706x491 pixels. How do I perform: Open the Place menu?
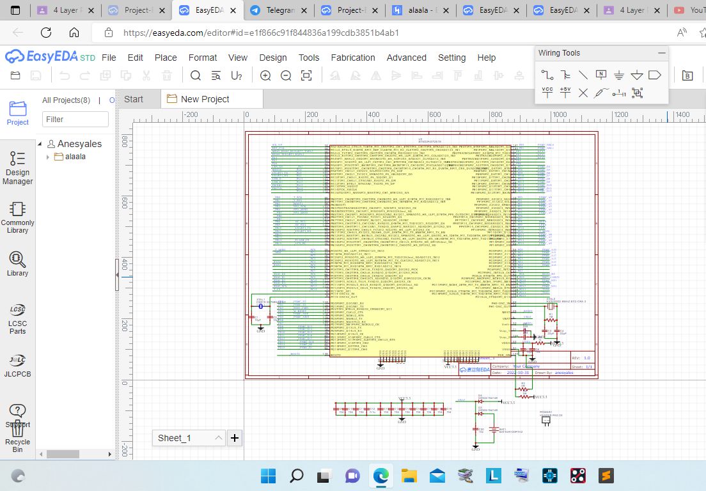click(166, 57)
